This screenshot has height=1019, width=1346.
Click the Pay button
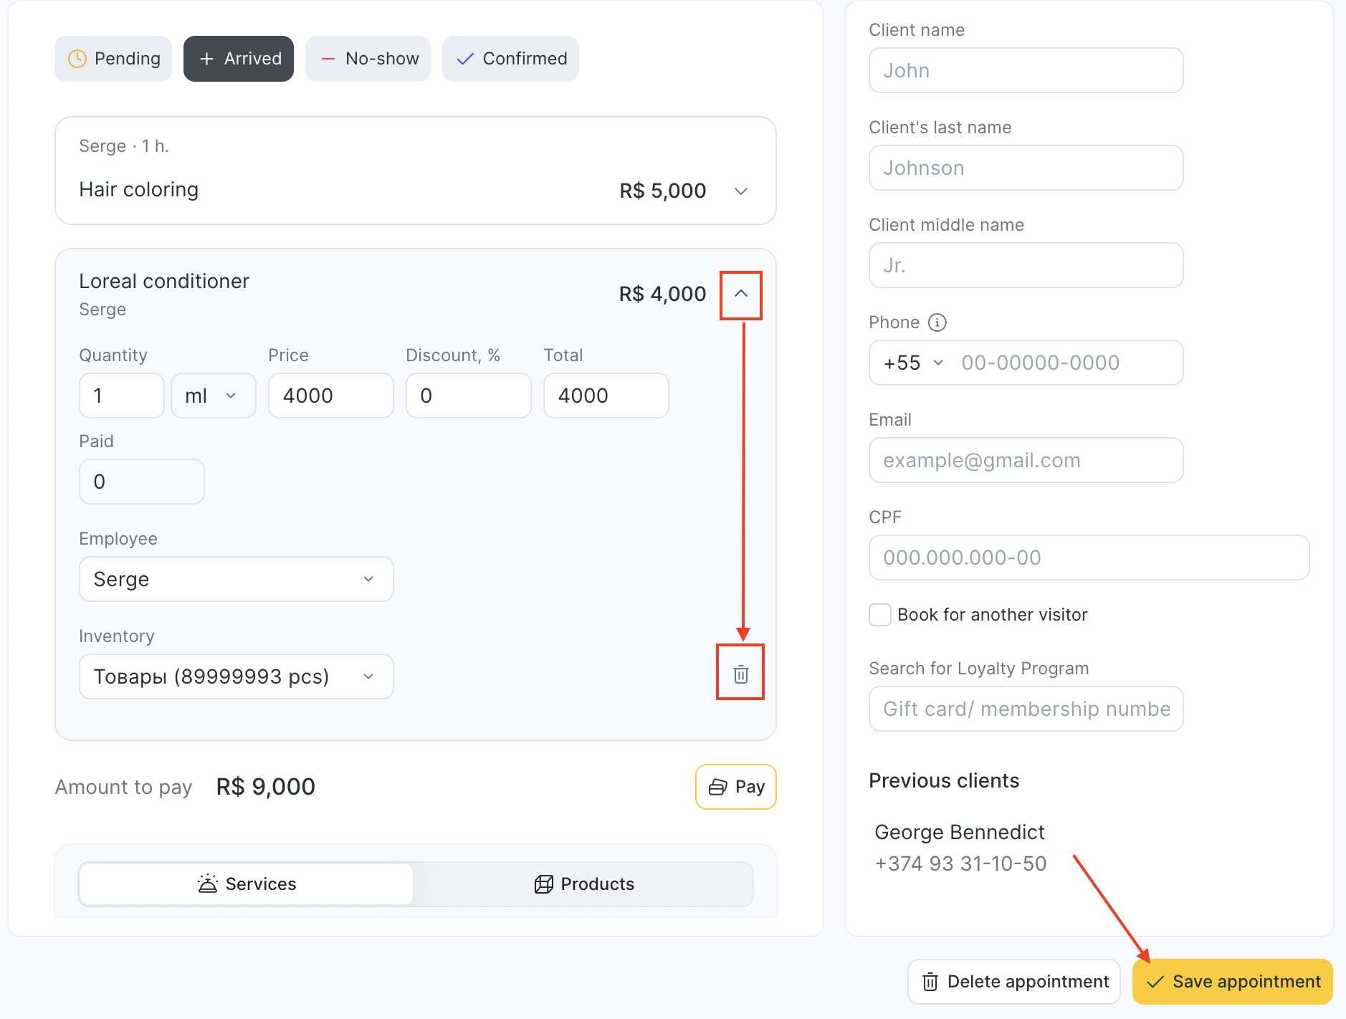735,787
